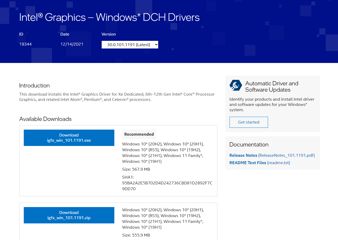Click the Introduction heading
This screenshot has height=240, width=338.
[34, 86]
